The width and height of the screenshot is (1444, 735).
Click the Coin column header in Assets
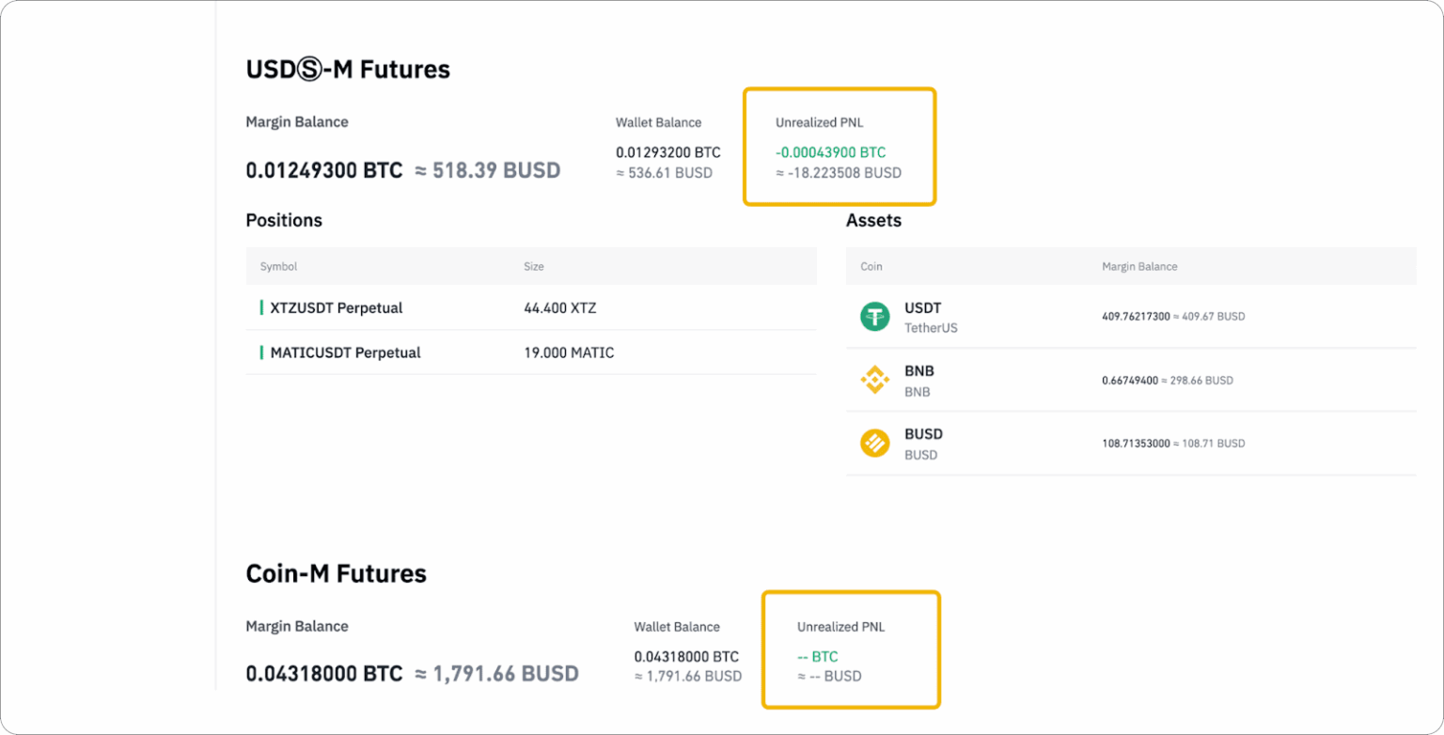click(871, 266)
